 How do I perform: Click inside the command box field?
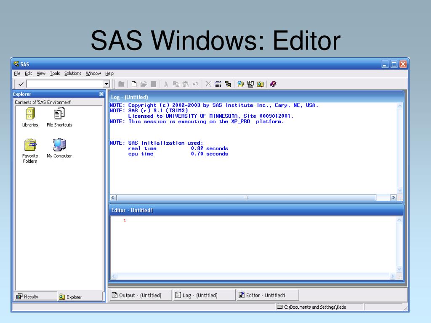pyautogui.click(x=65, y=84)
